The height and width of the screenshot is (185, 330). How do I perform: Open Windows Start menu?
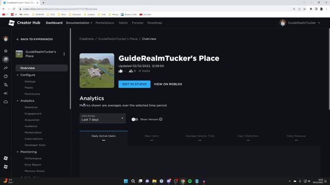pyautogui.click(x=126, y=181)
